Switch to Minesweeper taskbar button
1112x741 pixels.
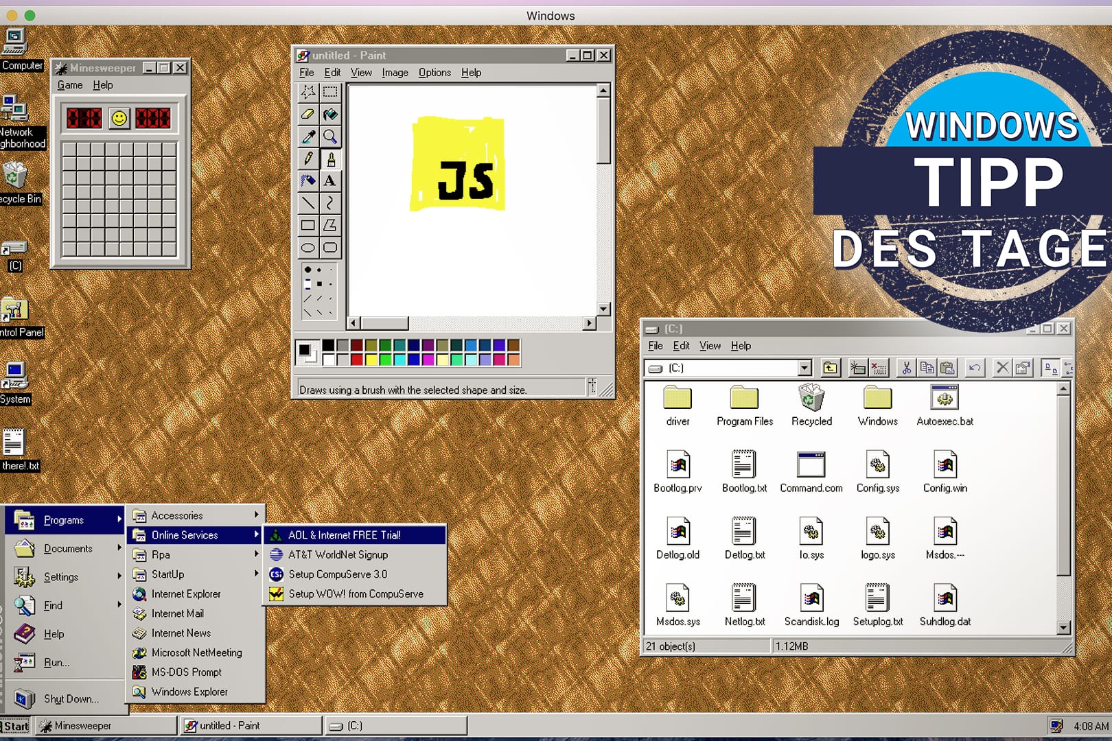click(x=106, y=726)
